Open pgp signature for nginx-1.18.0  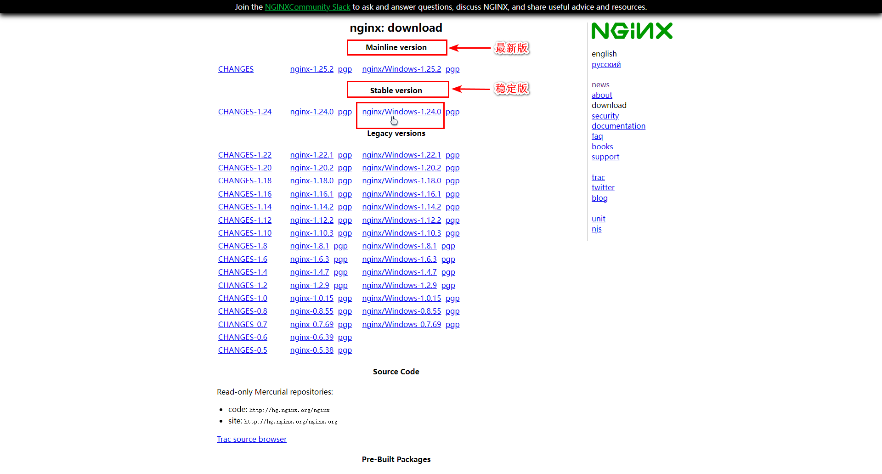tap(345, 181)
